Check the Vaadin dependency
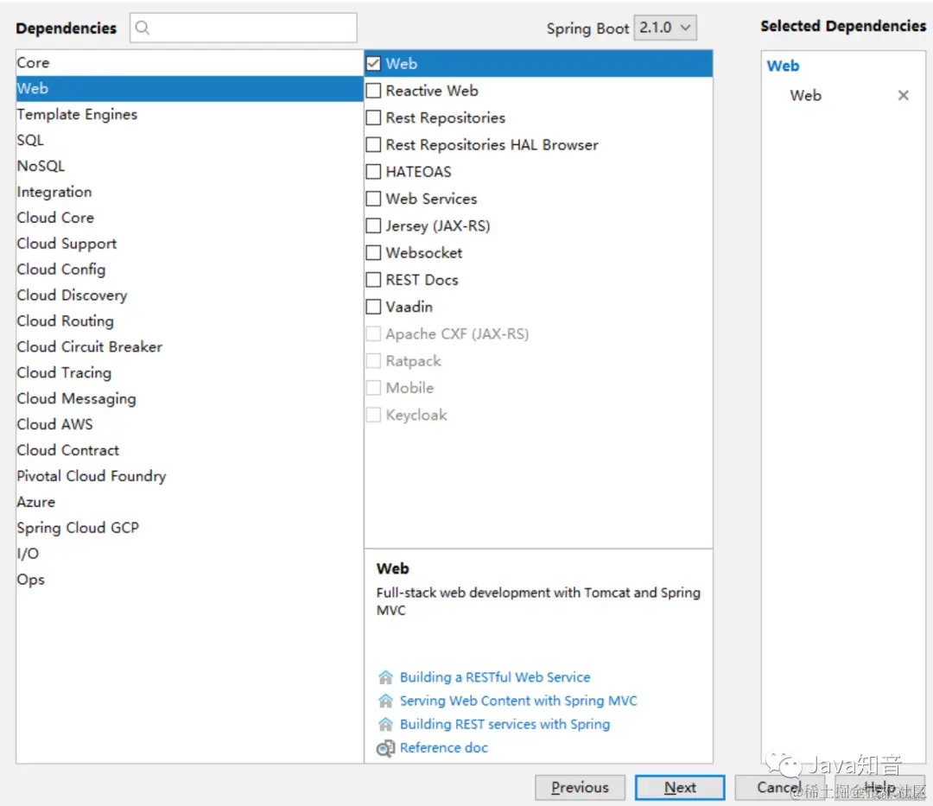Image resolution: width=933 pixels, height=806 pixels. point(373,307)
